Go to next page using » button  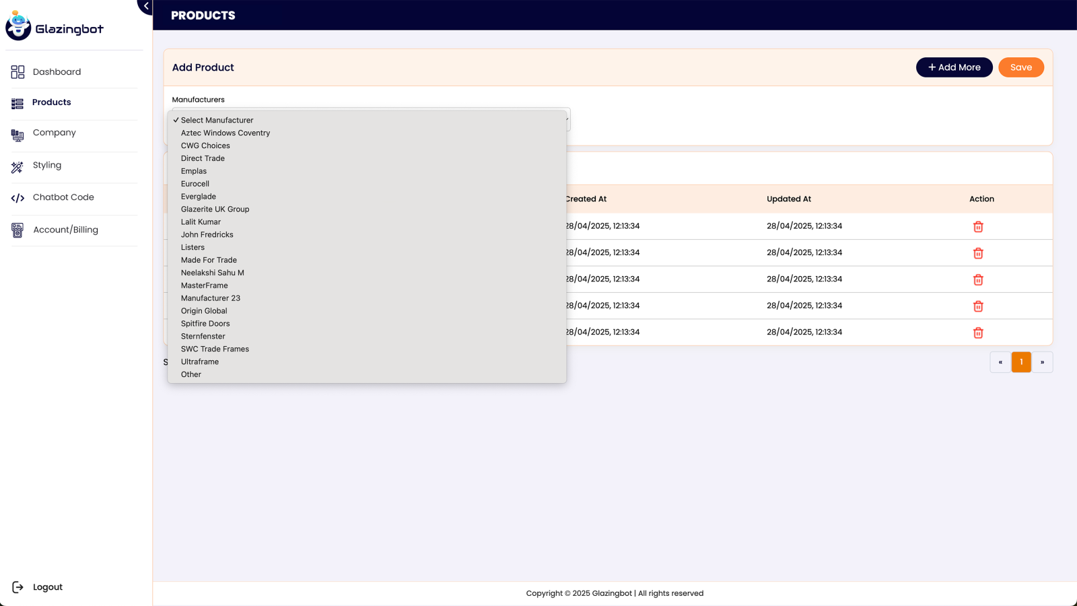coord(1042,362)
